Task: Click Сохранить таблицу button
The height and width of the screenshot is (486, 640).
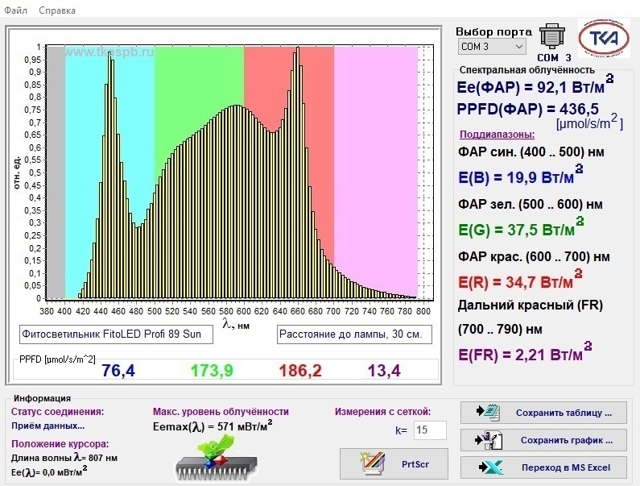Action: pos(543,413)
